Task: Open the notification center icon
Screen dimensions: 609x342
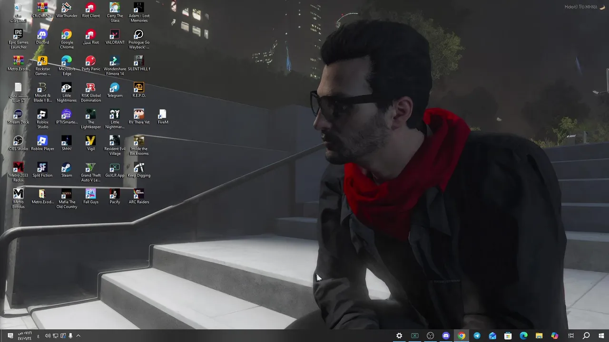Action: (10, 336)
